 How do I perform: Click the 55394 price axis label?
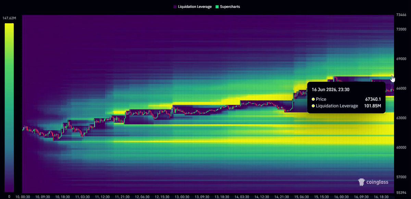[401, 193]
